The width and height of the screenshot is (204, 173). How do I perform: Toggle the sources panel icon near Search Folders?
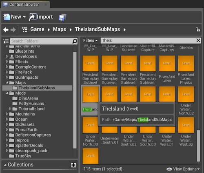[x=6, y=41]
